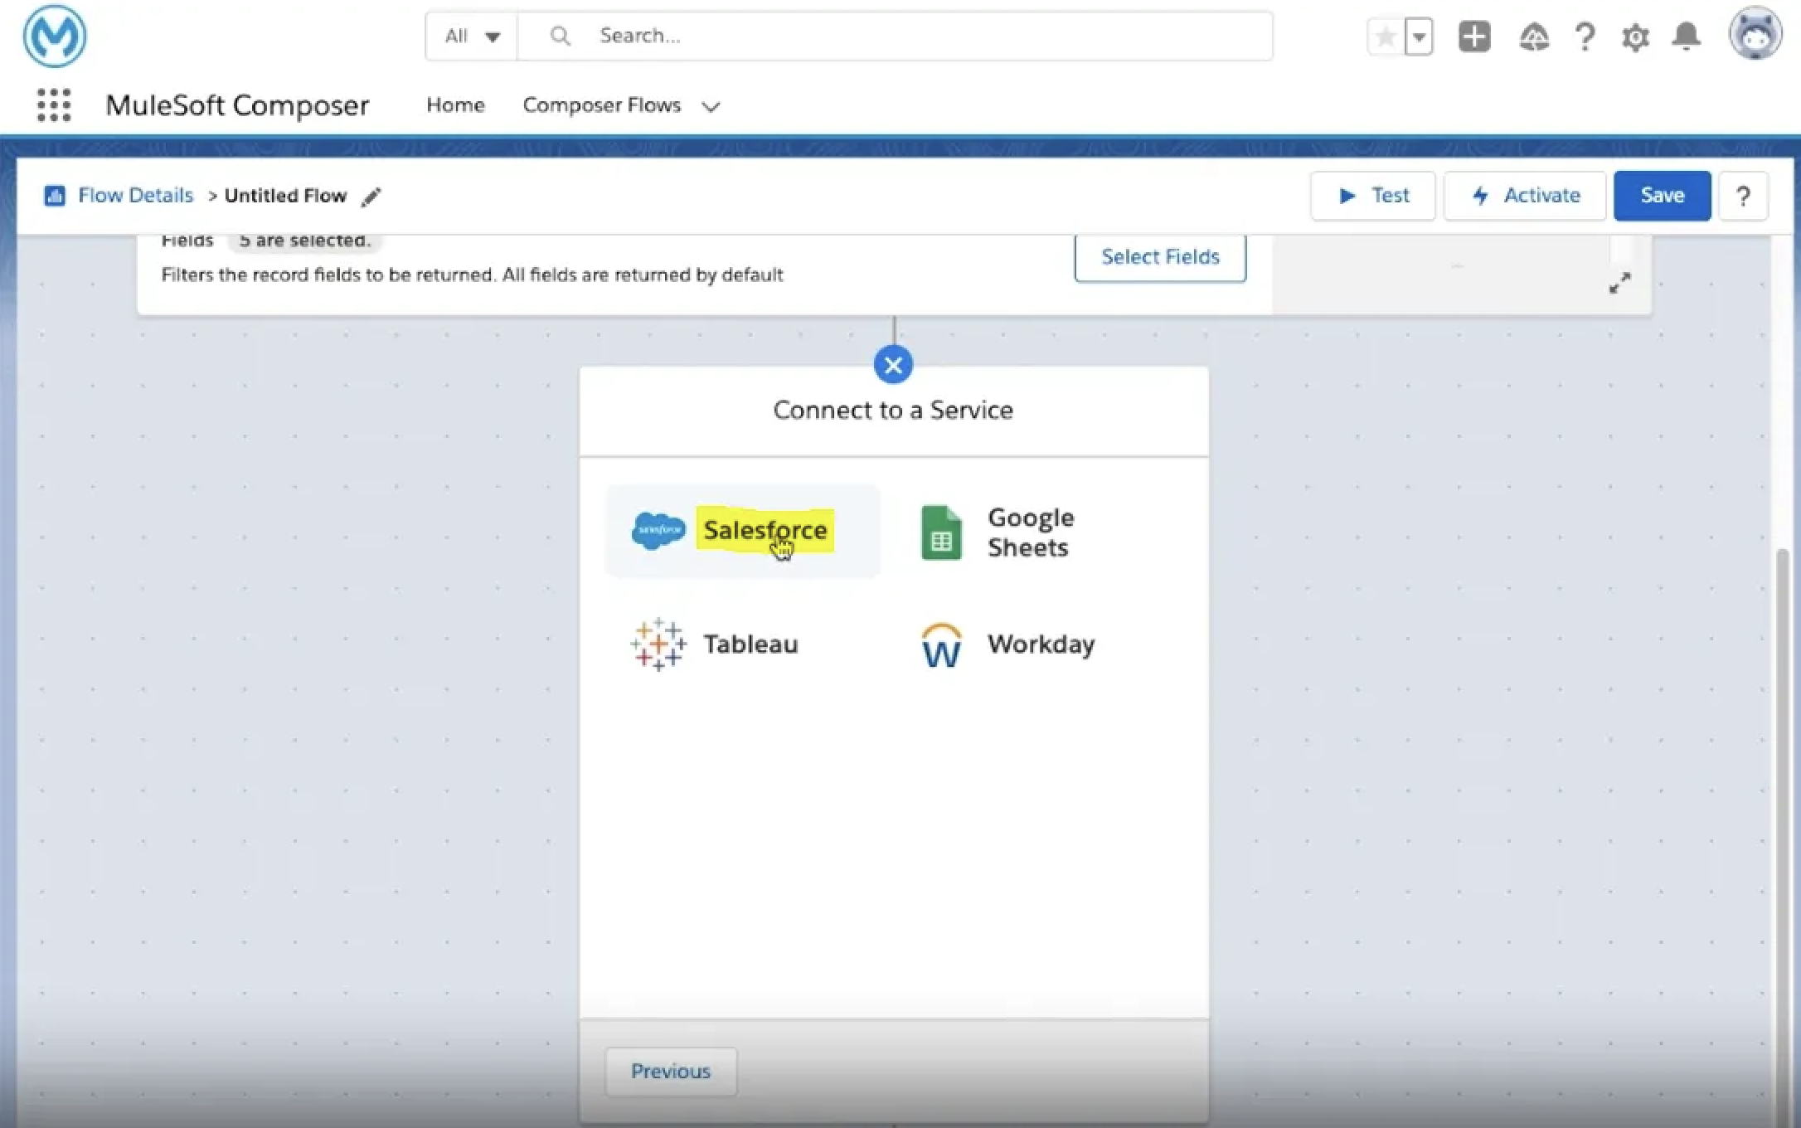
Task: Close the Connect to a Service card
Action: [x=893, y=365]
